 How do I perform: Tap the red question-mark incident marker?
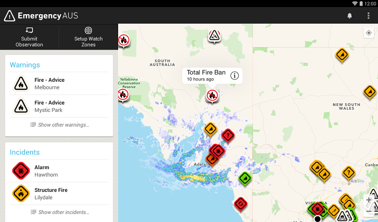tap(228, 136)
